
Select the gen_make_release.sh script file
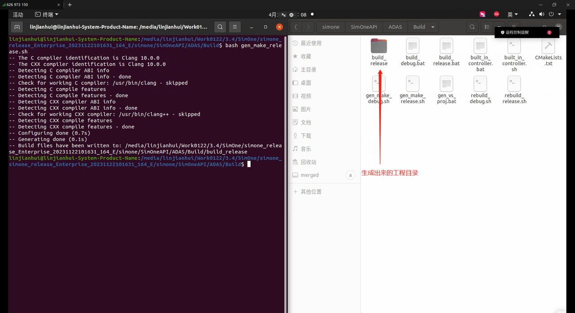pyautogui.click(x=412, y=84)
